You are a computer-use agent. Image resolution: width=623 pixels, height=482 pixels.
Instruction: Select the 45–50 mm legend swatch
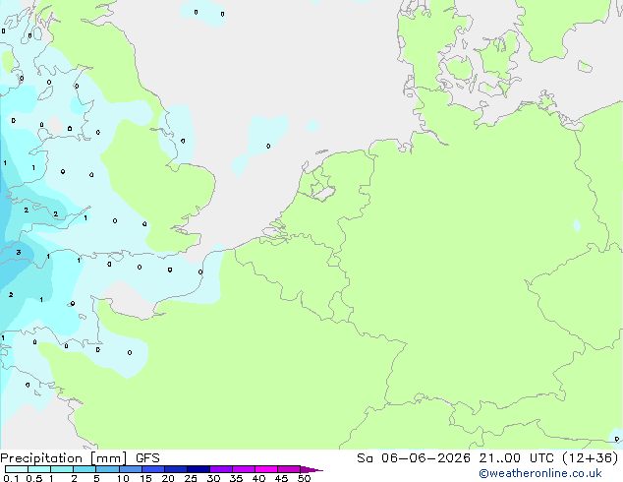289,469
